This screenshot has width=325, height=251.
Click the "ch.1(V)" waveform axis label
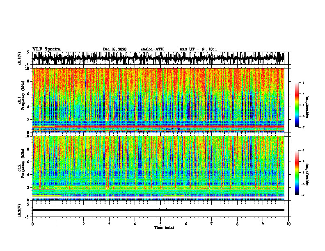click(20, 58)
